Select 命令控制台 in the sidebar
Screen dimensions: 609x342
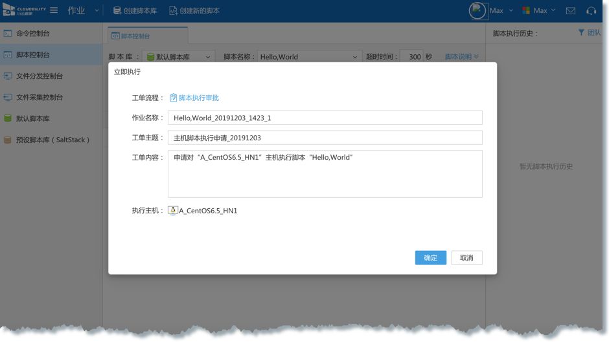[32, 33]
